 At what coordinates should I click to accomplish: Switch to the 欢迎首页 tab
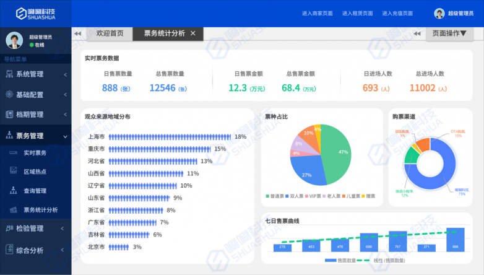[109, 33]
